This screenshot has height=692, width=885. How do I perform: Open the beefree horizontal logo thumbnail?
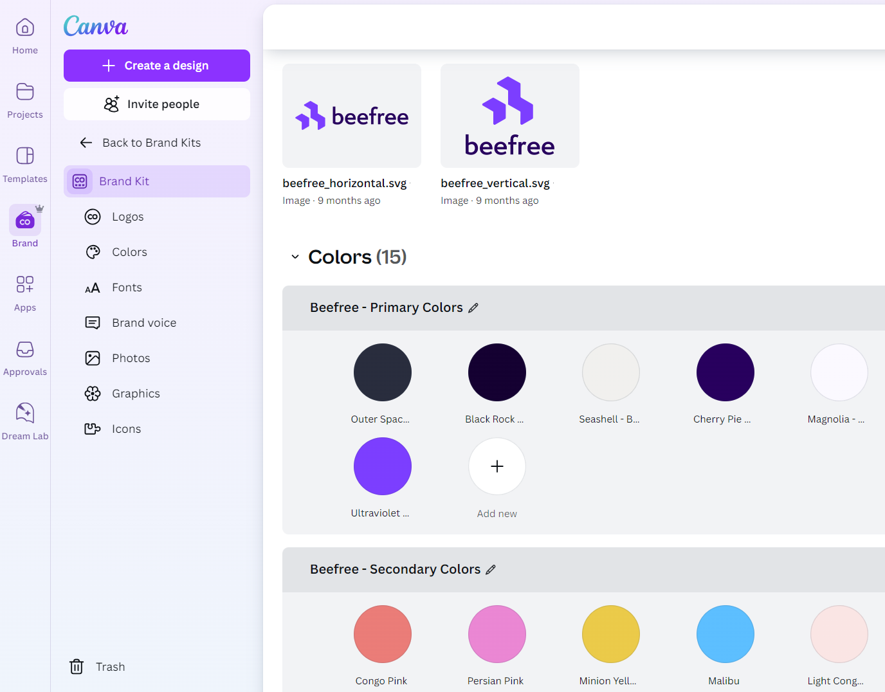point(352,116)
